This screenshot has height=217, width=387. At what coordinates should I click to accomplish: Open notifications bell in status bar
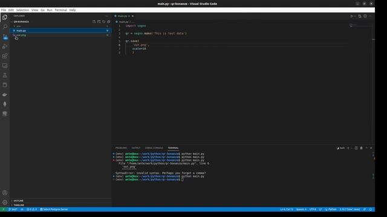click(371, 209)
